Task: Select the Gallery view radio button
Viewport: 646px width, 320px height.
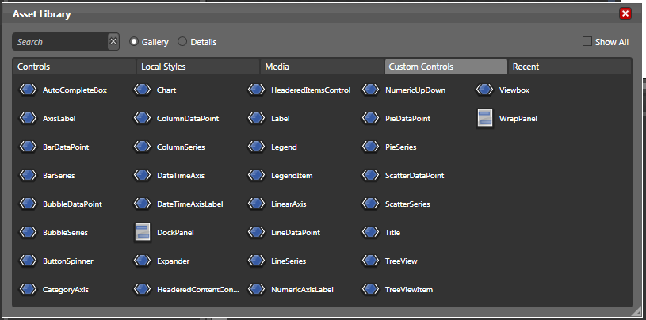Action: coord(133,42)
